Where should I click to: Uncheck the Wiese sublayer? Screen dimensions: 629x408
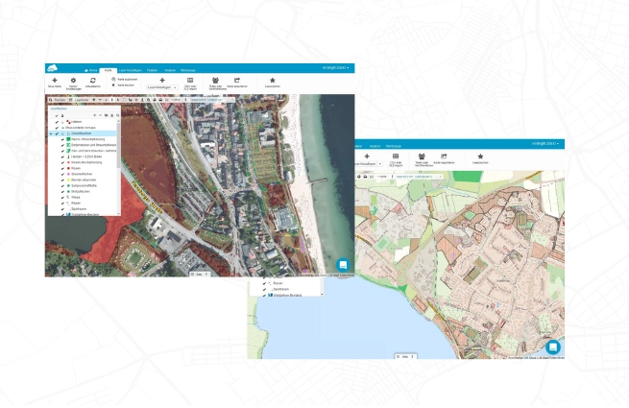[x=62, y=198]
